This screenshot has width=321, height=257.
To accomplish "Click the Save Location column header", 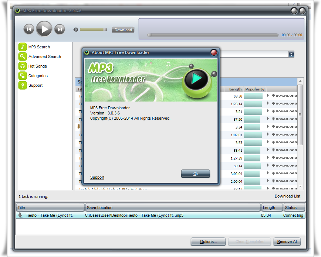I will (173, 208).
